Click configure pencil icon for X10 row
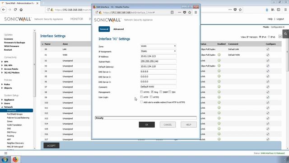 click(x=268, y=103)
